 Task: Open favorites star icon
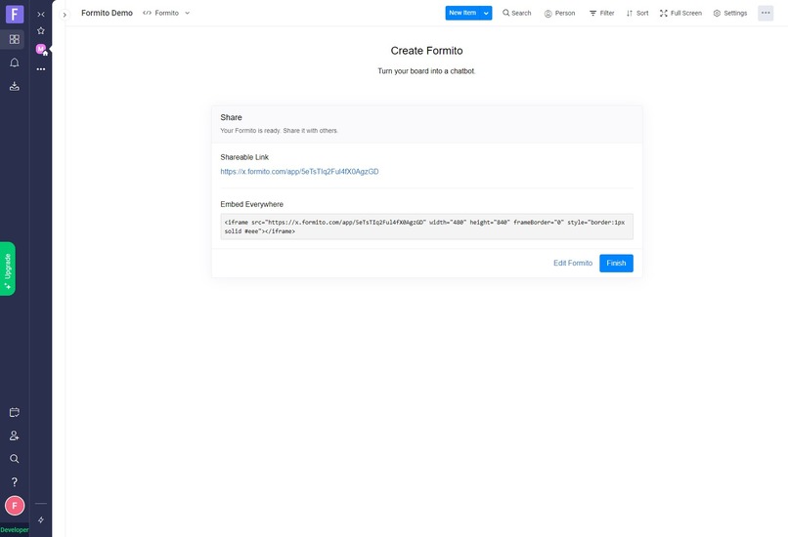pyautogui.click(x=41, y=30)
